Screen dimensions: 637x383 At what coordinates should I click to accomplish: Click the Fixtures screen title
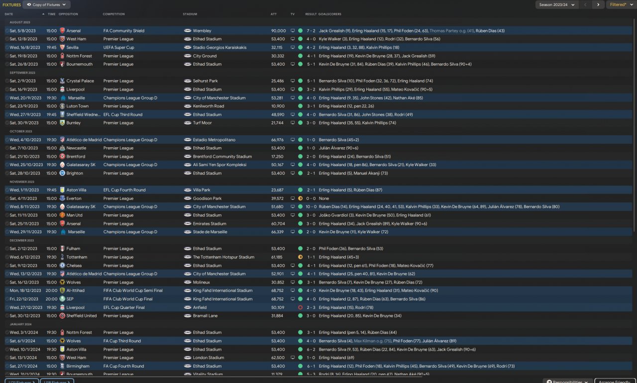coord(11,4)
